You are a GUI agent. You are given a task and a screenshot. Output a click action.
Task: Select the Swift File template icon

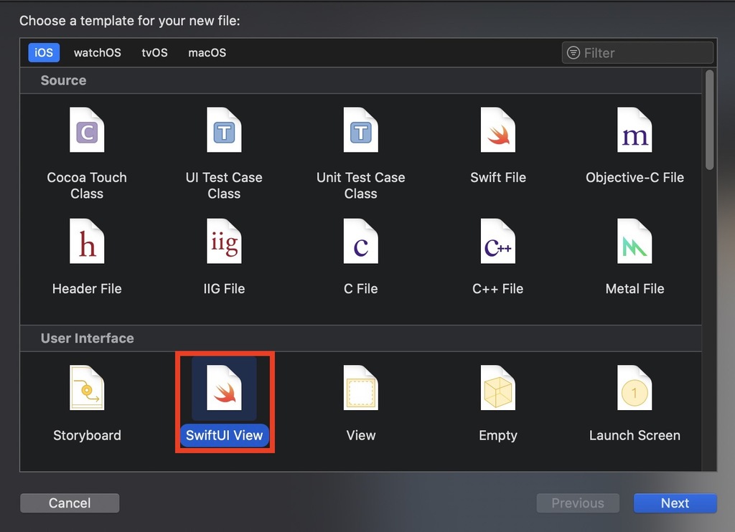[x=498, y=130]
